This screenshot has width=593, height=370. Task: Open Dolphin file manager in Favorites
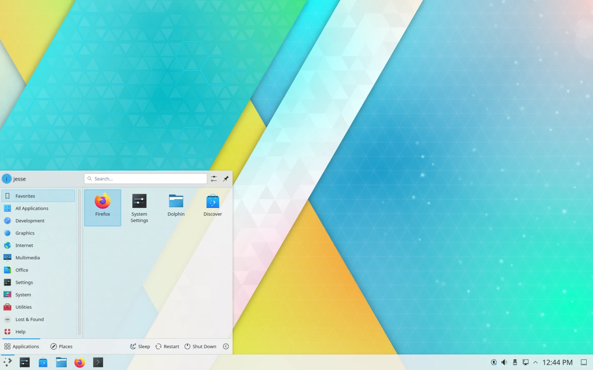[176, 205]
